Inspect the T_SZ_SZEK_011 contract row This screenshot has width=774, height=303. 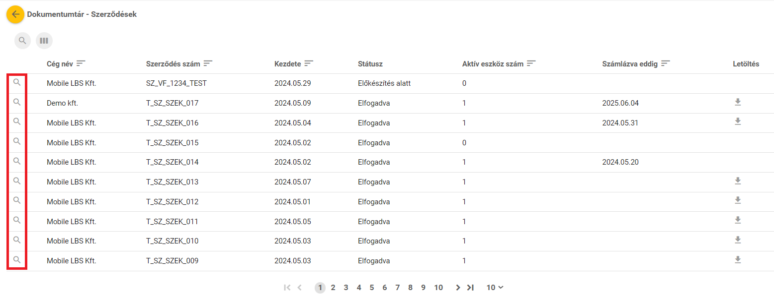point(17,220)
